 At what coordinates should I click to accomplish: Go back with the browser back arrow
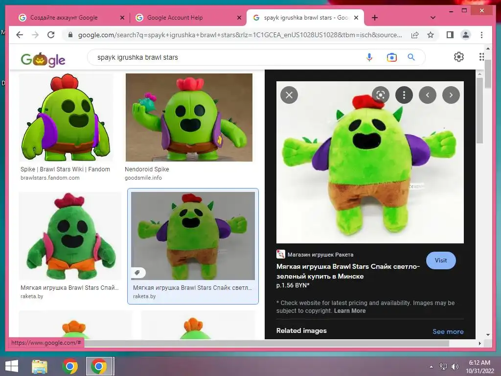point(20,35)
